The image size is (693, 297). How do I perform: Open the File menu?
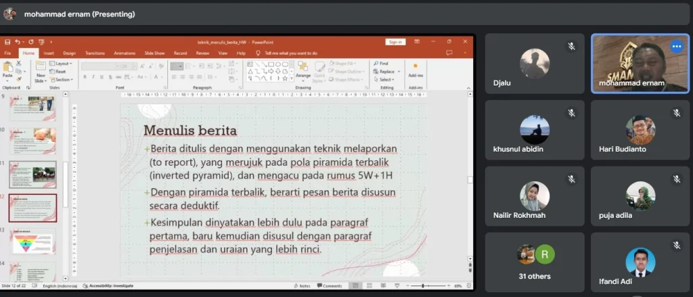pyautogui.click(x=7, y=53)
